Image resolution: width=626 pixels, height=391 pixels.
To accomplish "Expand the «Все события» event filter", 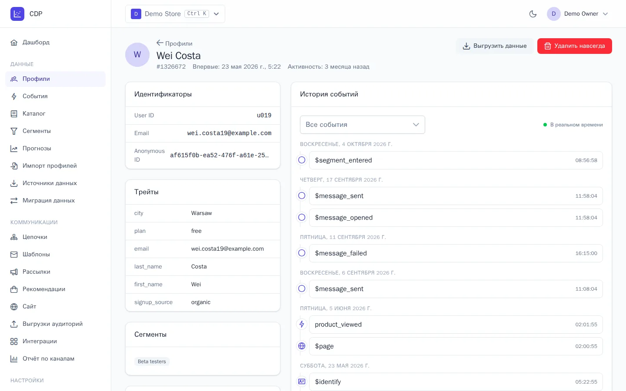I will pos(363,125).
